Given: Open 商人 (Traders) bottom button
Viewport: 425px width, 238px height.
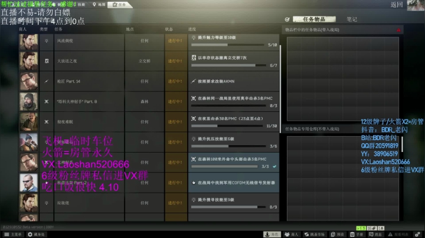Looking at the screenshot, I should pos(292,234).
